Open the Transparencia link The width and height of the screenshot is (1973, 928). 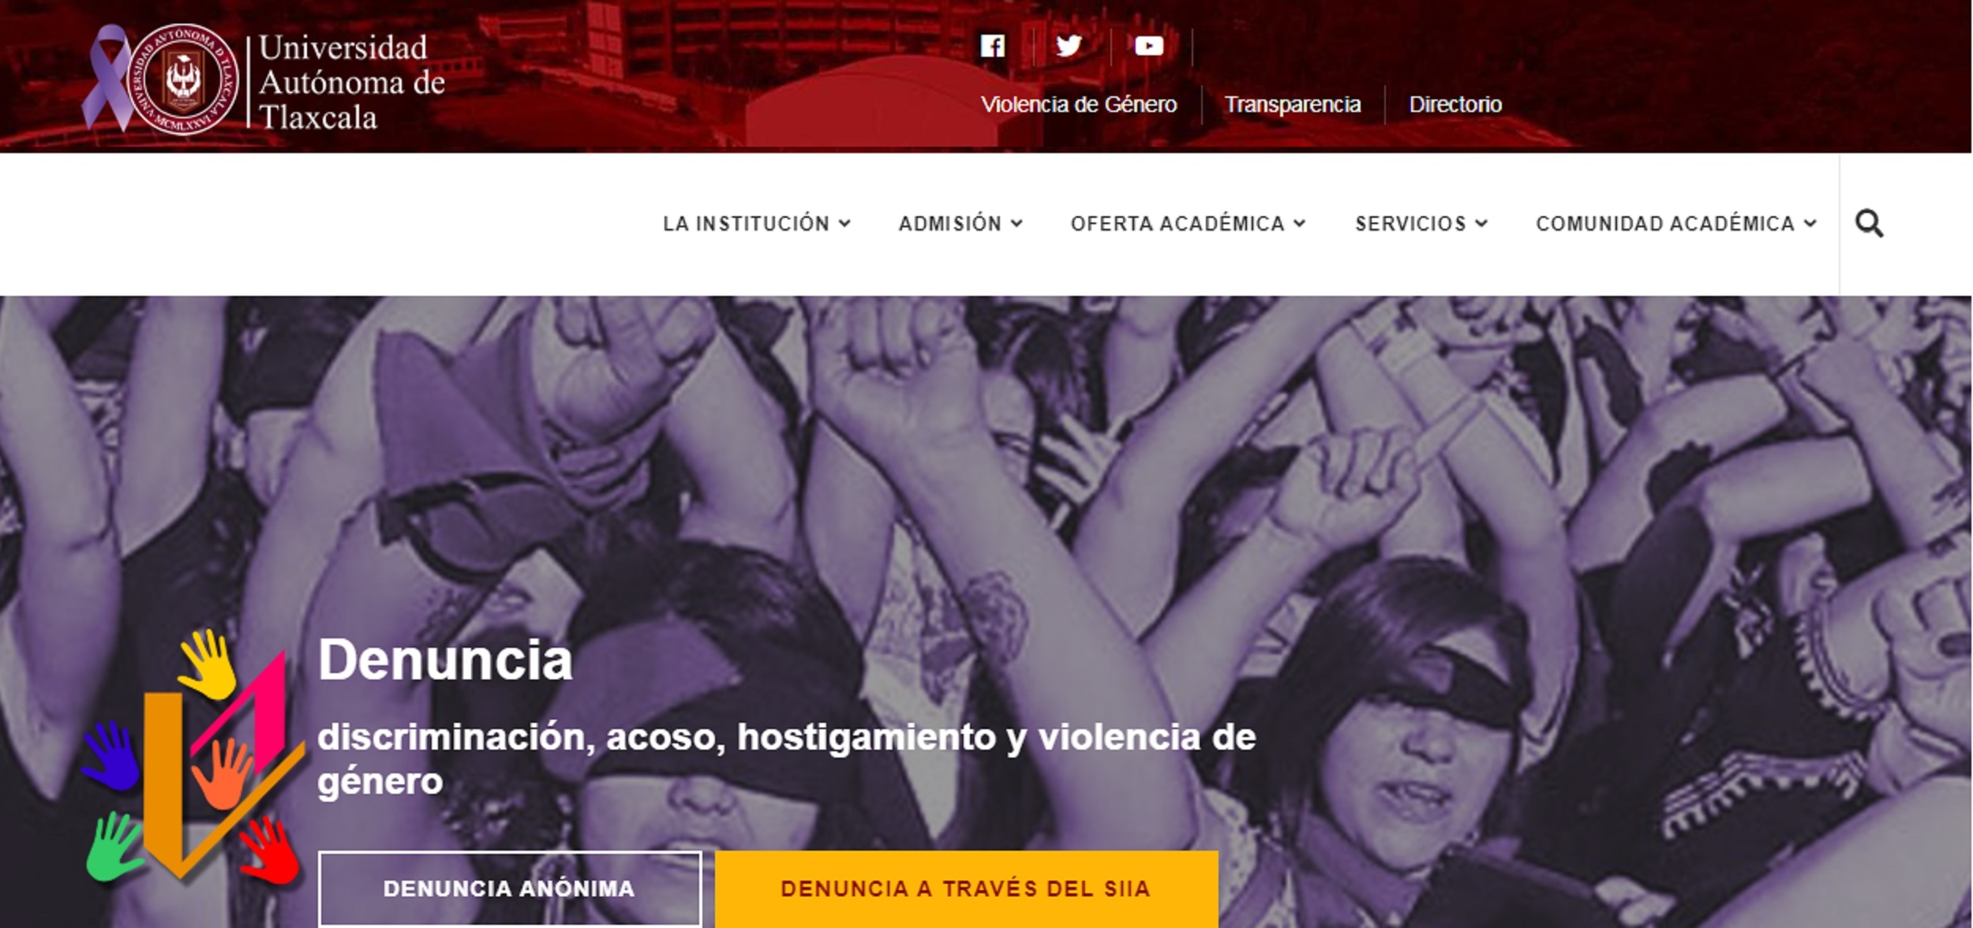(x=1292, y=104)
